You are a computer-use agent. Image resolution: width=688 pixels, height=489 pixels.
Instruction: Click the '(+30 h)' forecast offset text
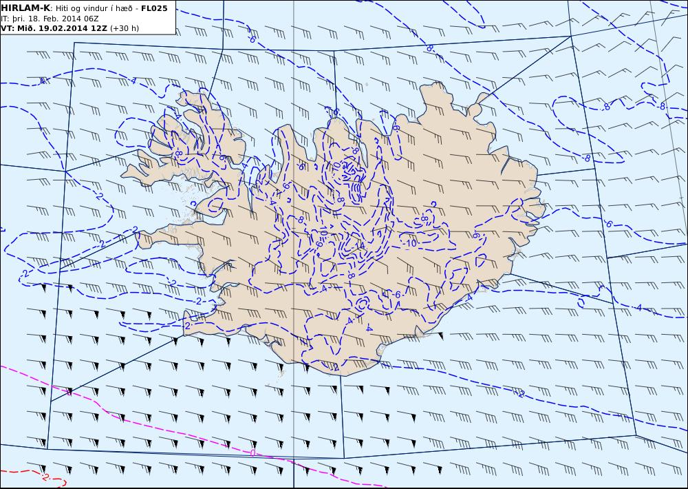coord(124,28)
